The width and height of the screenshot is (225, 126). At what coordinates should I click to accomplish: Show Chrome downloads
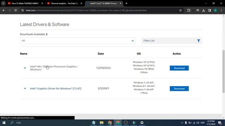[x=204, y=10]
